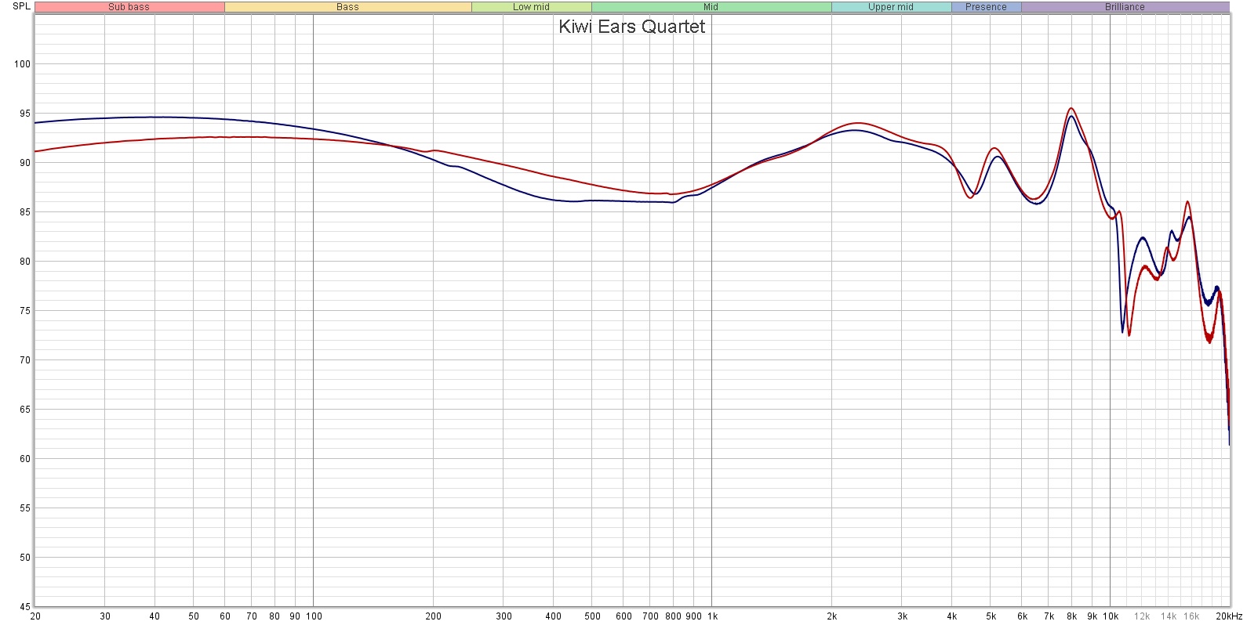Click the red curve's peak near 8k
The height and width of the screenshot is (625, 1247).
[x=1071, y=108]
